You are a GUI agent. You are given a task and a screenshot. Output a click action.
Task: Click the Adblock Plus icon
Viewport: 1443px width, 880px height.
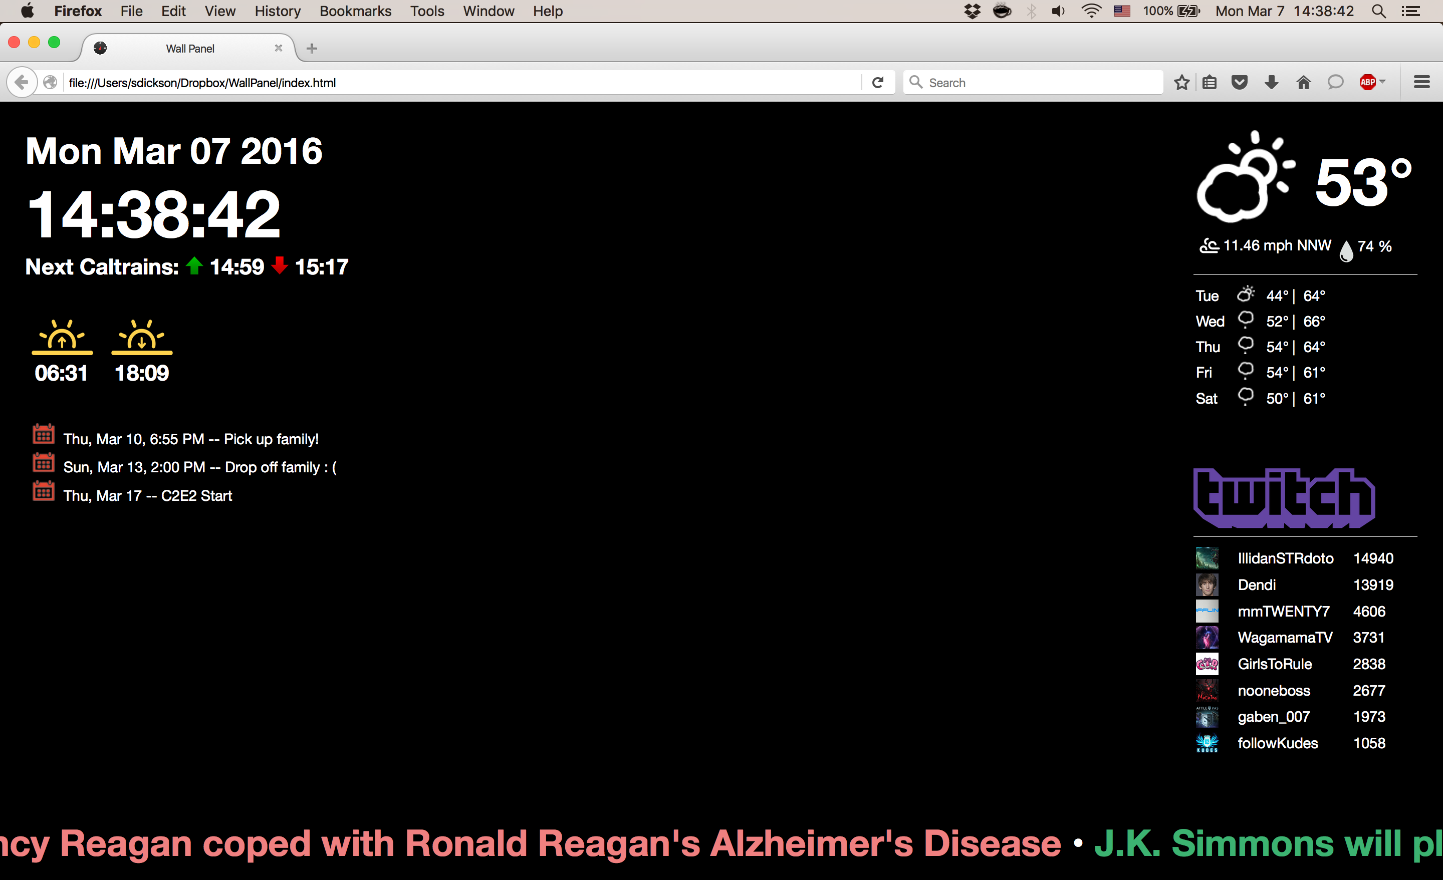coord(1367,83)
